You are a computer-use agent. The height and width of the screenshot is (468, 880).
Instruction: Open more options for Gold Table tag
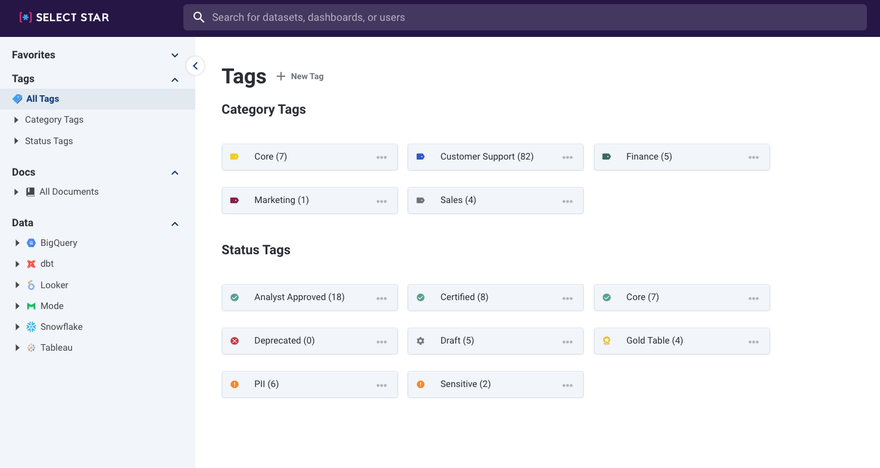[754, 341]
